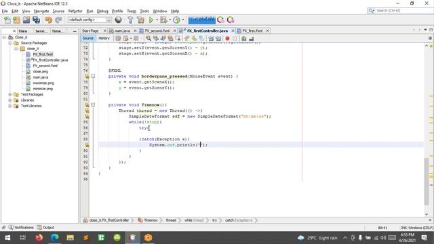The image size is (434, 244).
Task: Click the Timenow breadcrumb at editor bottom
Action: [x=151, y=220]
